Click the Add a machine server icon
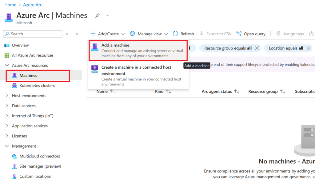 [x=95, y=47]
